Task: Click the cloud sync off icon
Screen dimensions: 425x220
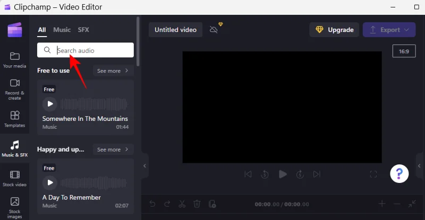Action: point(214,30)
